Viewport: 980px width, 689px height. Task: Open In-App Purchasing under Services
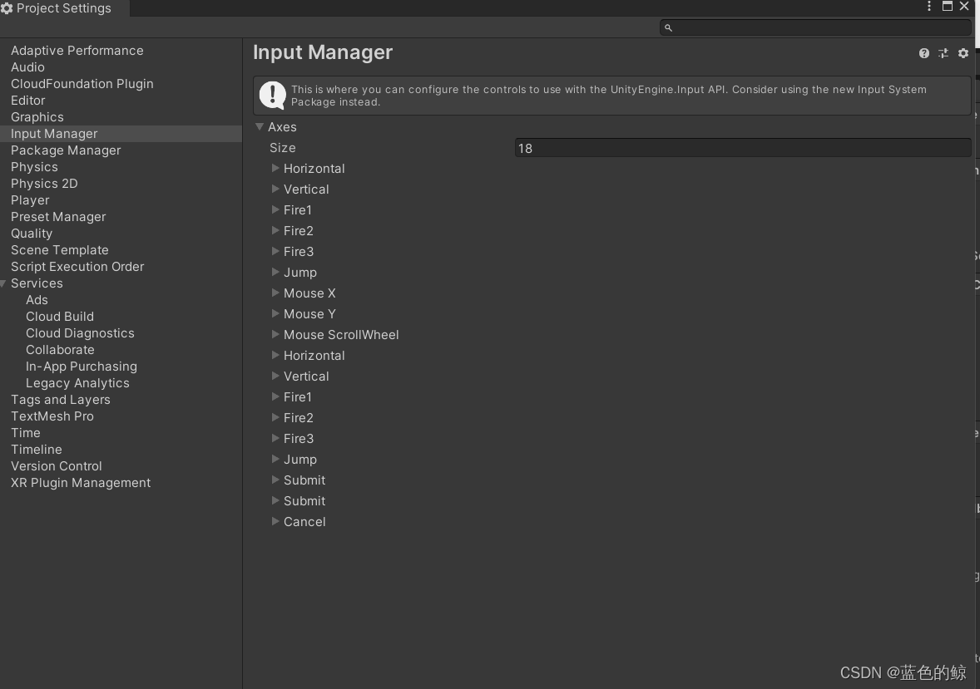[81, 366]
